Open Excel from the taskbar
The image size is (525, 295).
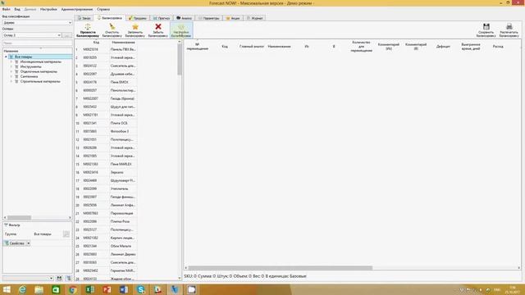(x=89, y=289)
